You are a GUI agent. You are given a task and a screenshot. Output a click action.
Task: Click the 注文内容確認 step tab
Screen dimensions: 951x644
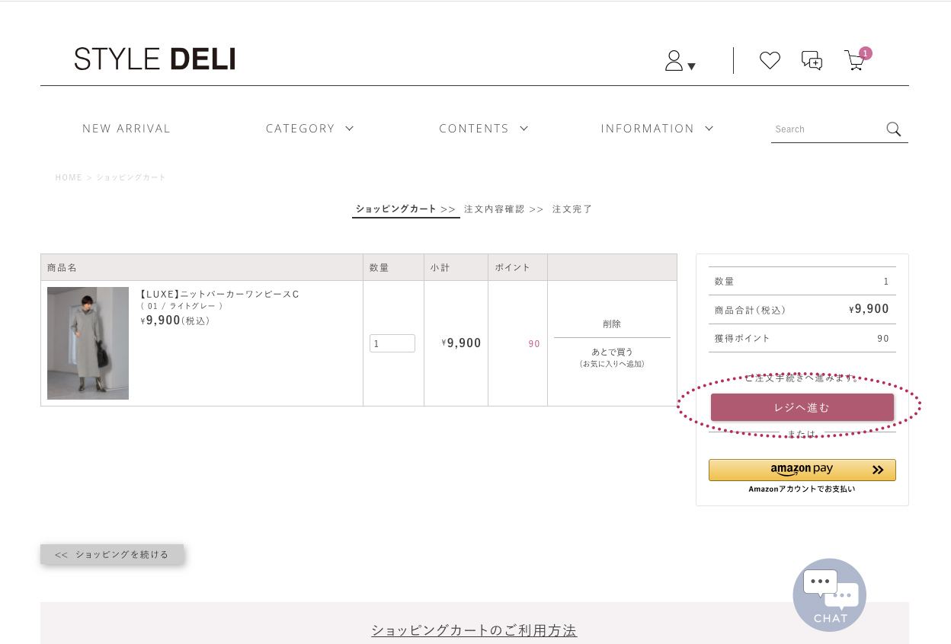tap(495, 209)
